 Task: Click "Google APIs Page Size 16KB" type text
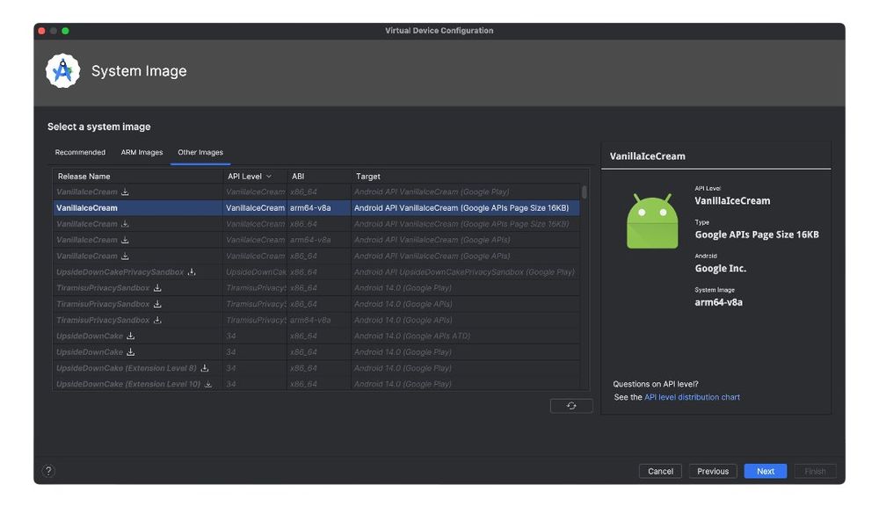coord(757,235)
